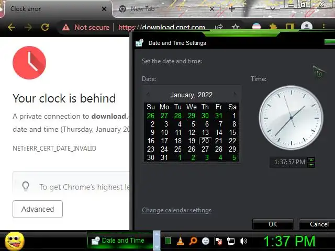335x251 pixels.
Task: Click the Not secure warning triangle icon
Action: 66,27
